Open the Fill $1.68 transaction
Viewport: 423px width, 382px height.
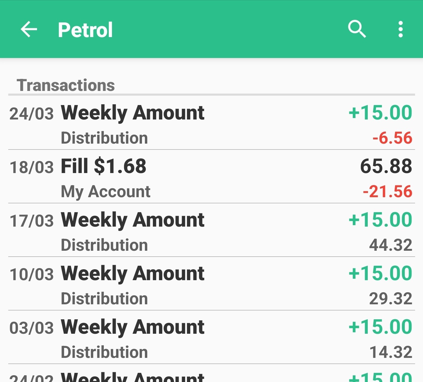[211, 177]
